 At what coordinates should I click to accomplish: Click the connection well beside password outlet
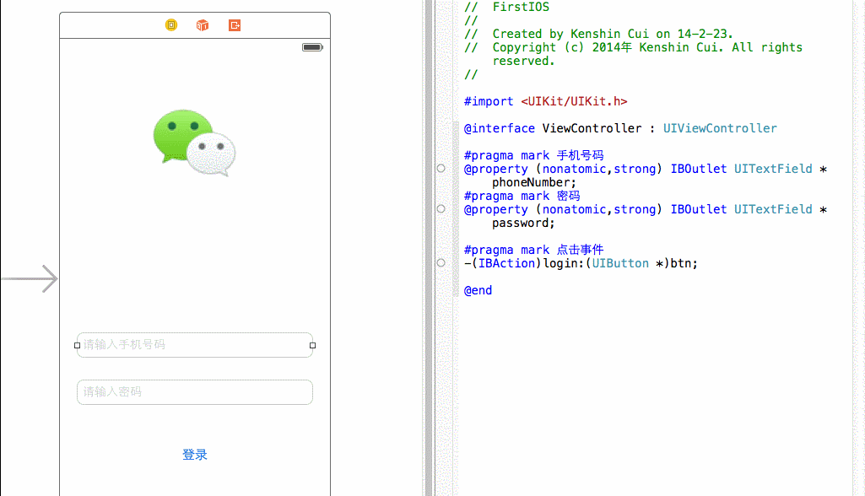[441, 208]
